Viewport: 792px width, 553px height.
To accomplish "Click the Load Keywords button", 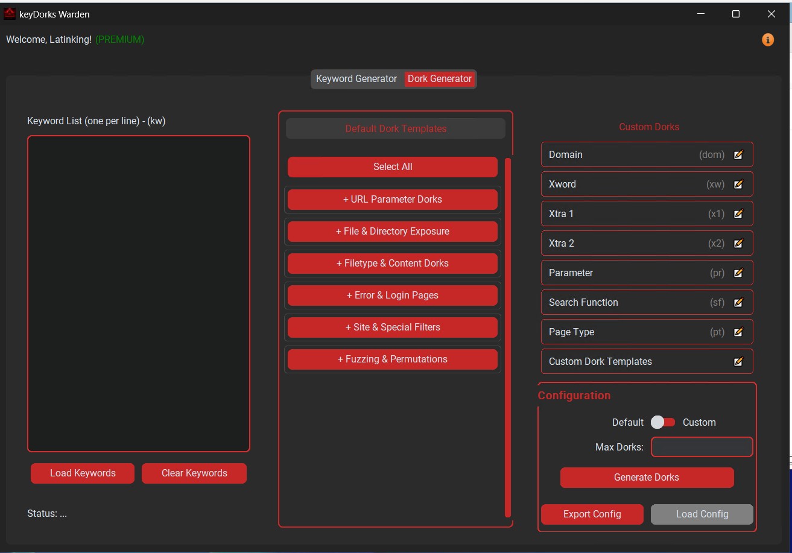I will (83, 473).
